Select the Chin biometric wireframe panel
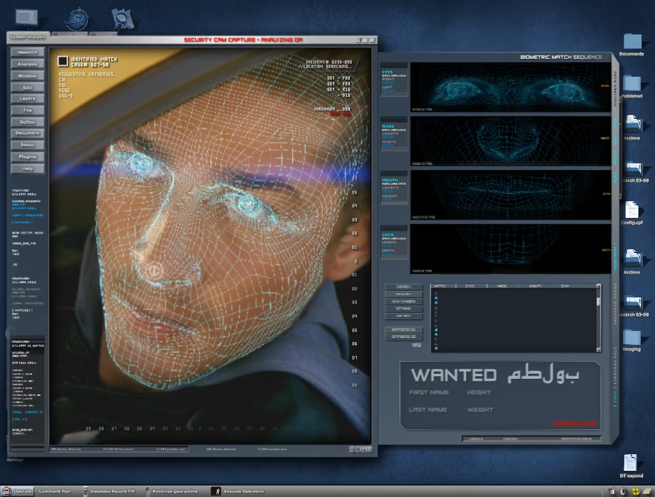 tap(510, 249)
